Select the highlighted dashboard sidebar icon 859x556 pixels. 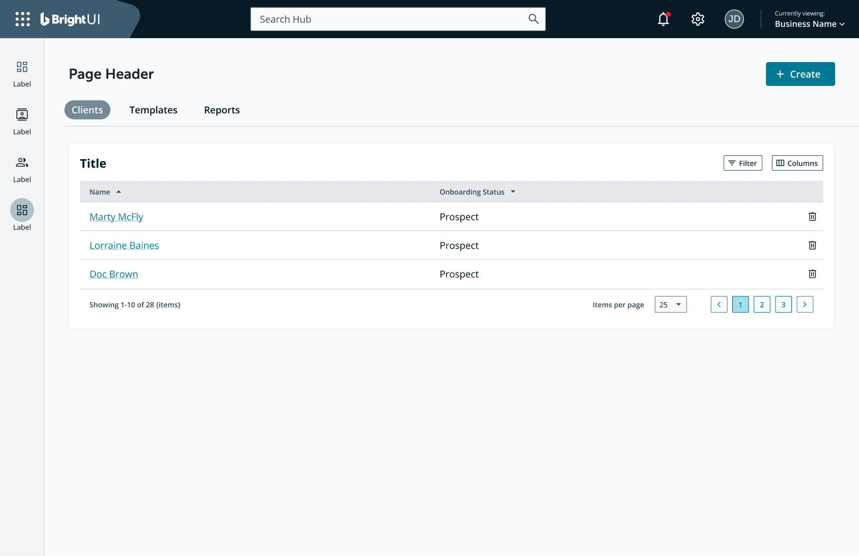point(22,210)
